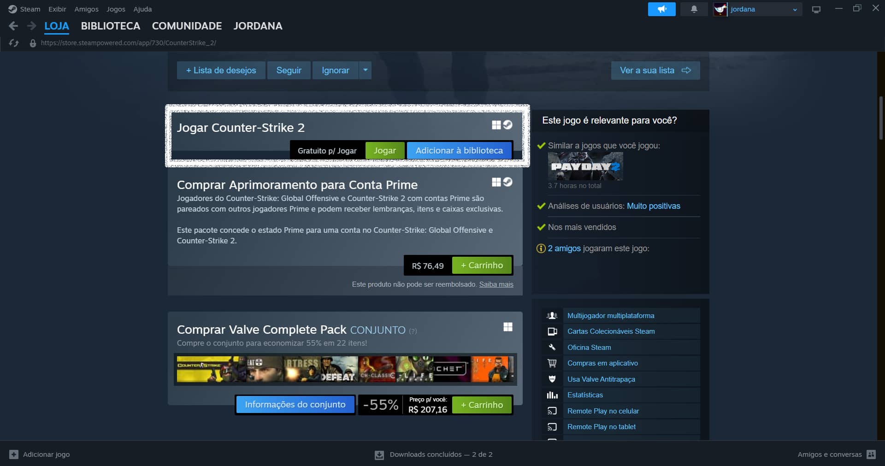
Task: Click the SteamOS platform icon on the Prime section
Action: pyautogui.click(x=507, y=182)
